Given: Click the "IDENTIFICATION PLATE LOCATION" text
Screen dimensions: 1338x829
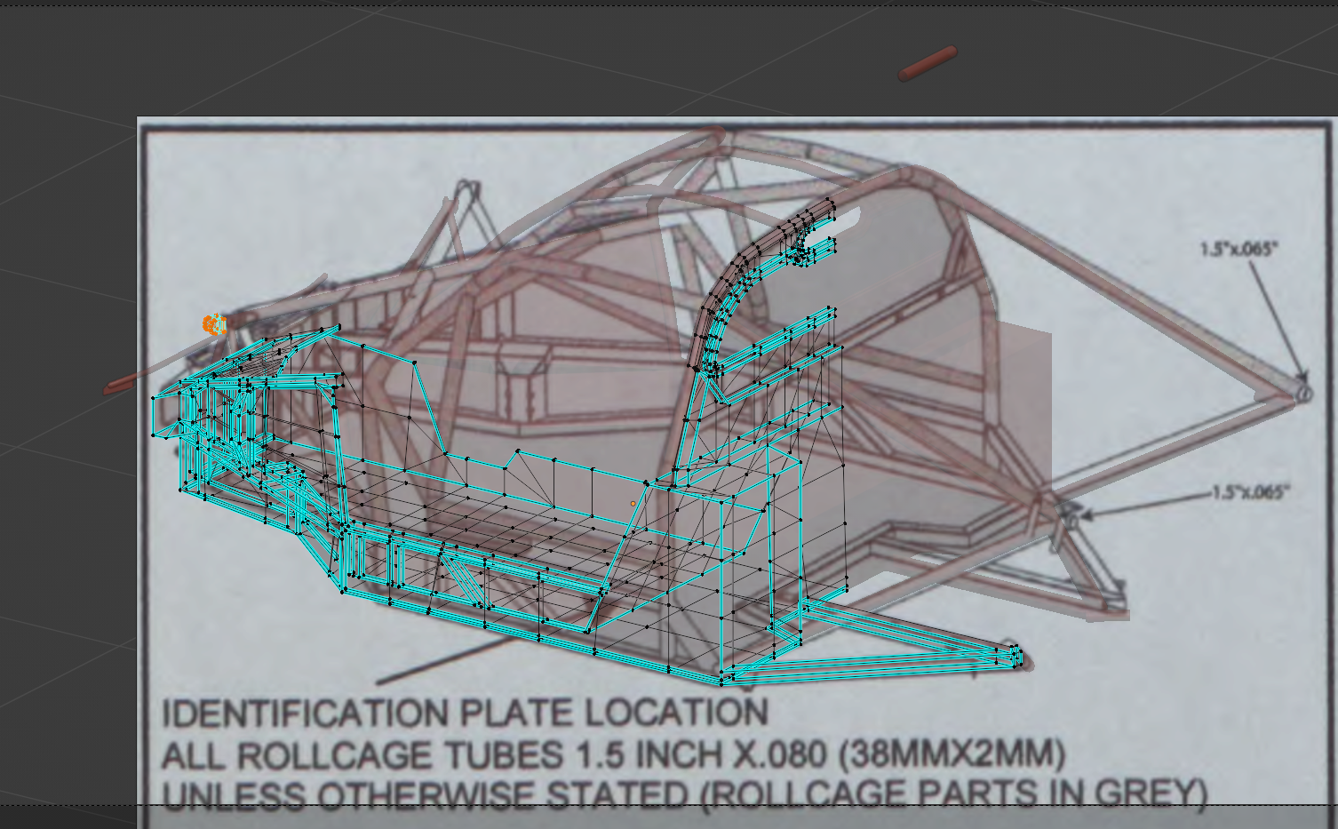Looking at the screenshot, I should (465, 713).
